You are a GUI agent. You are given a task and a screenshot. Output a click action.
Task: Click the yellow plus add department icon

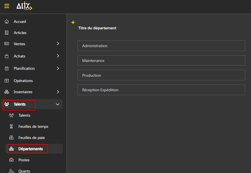click(73, 23)
